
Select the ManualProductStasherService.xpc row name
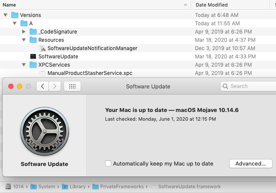(x=90, y=73)
